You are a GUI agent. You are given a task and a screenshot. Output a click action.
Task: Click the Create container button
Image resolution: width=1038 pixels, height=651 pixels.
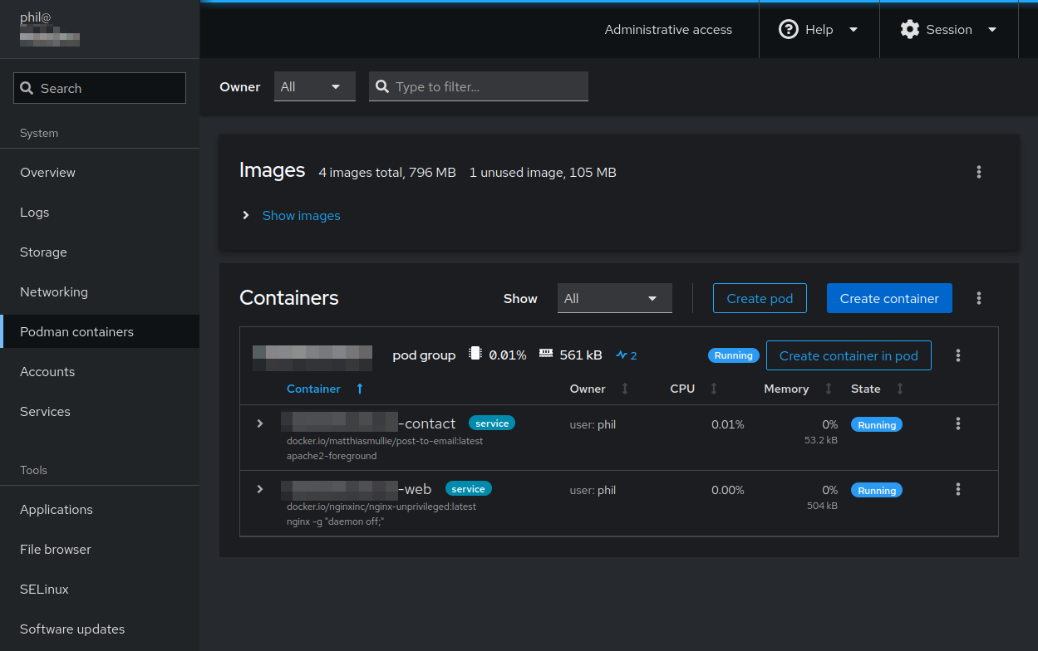888,298
